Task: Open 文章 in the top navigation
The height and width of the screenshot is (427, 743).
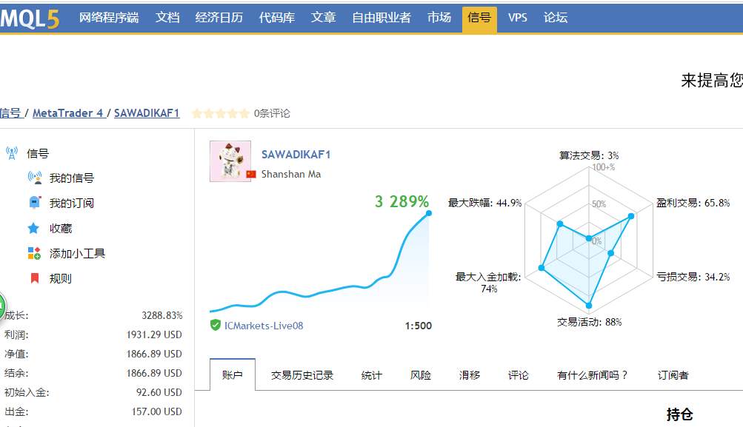Action: pyautogui.click(x=323, y=18)
